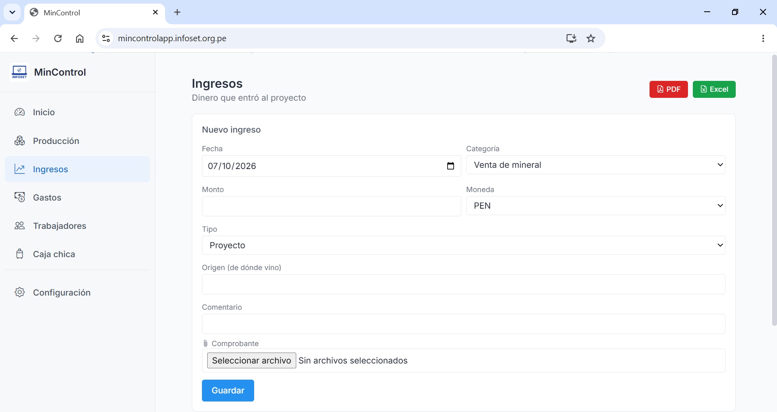This screenshot has height=412, width=777.
Task: Export ingresos to Excel
Action: coord(714,89)
